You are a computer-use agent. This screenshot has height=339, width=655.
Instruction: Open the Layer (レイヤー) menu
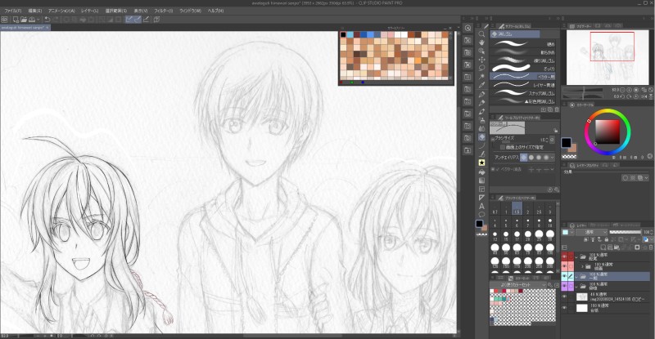click(x=90, y=11)
